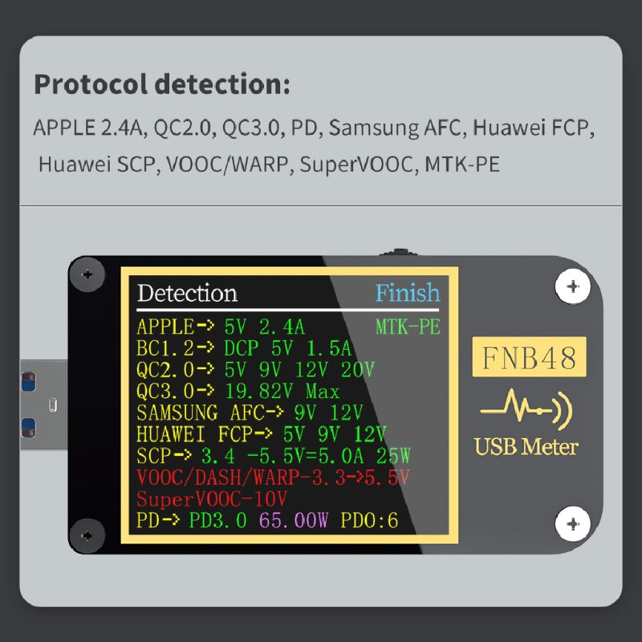Click the red VOOC/DASH/WARP line
The height and width of the screenshot is (642, 642).
273,477
